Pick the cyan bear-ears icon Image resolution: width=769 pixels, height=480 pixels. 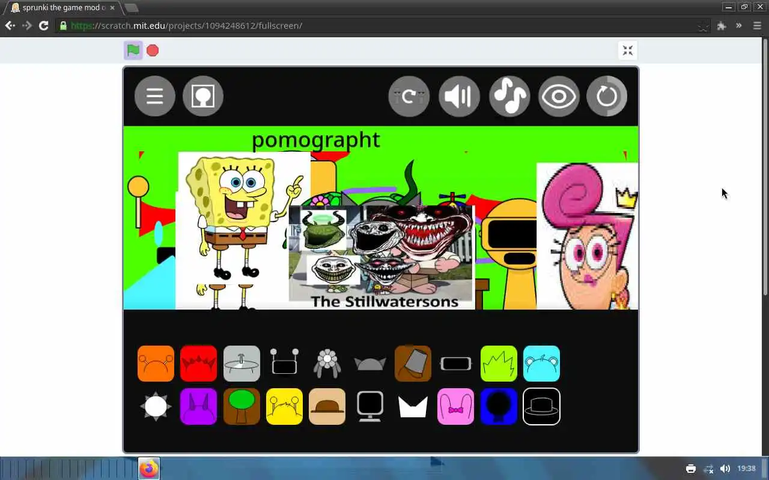tap(541, 364)
